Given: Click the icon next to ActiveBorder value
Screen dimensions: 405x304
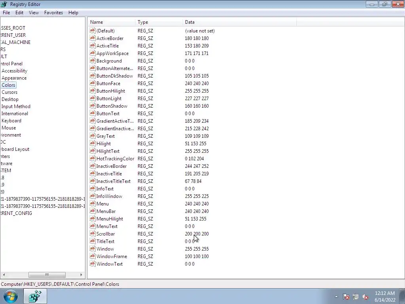Looking at the screenshot, I should [x=93, y=38].
